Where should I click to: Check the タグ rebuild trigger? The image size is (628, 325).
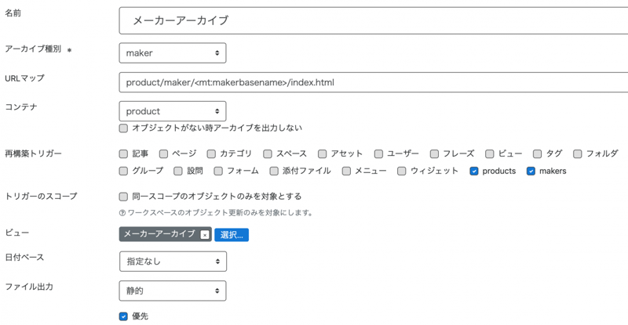tap(539, 154)
